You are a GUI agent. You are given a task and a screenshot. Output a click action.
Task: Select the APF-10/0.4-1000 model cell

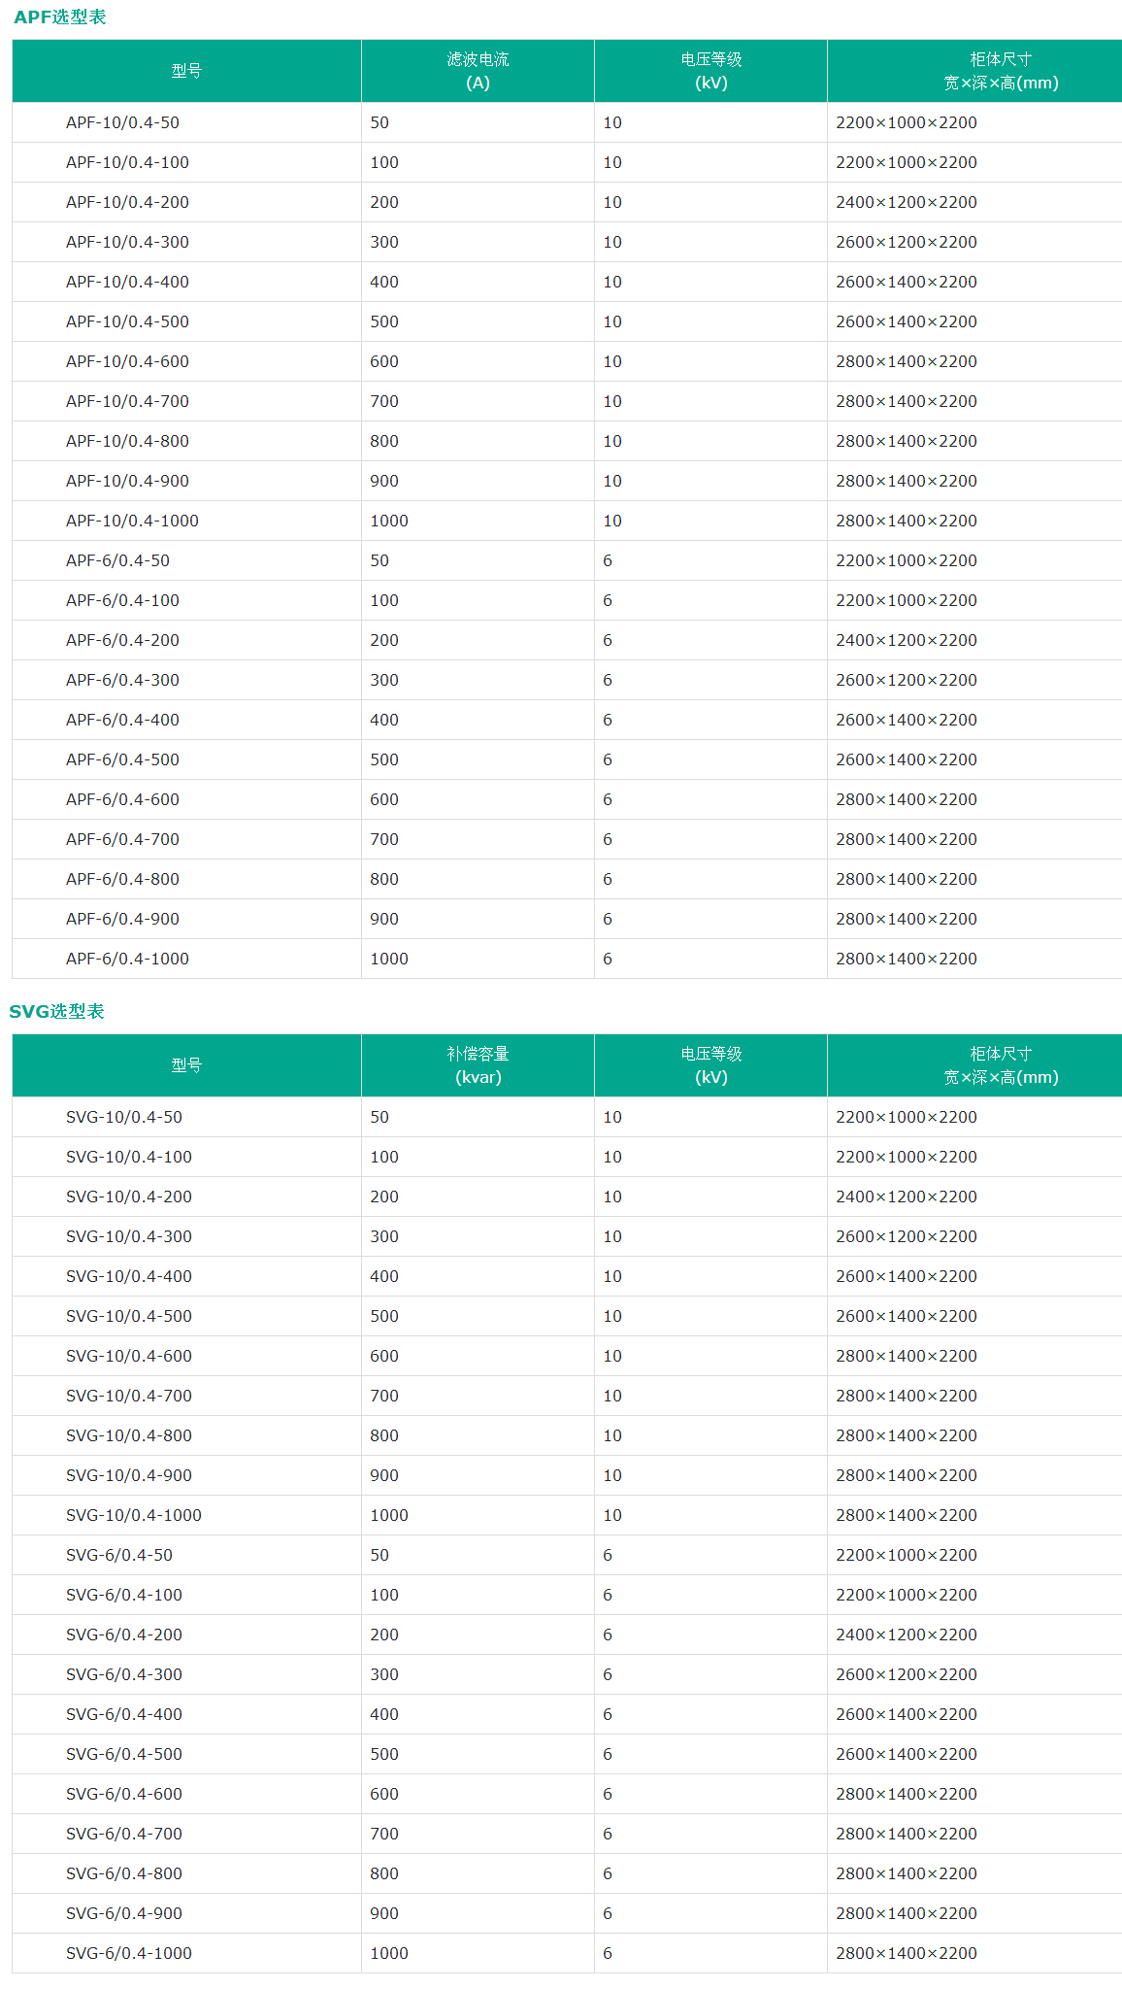coord(132,521)
